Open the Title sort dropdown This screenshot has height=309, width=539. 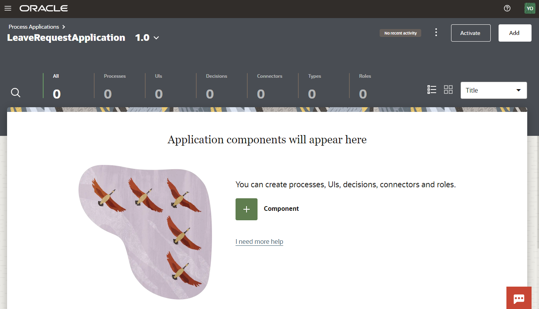click(x=493, y=90)
